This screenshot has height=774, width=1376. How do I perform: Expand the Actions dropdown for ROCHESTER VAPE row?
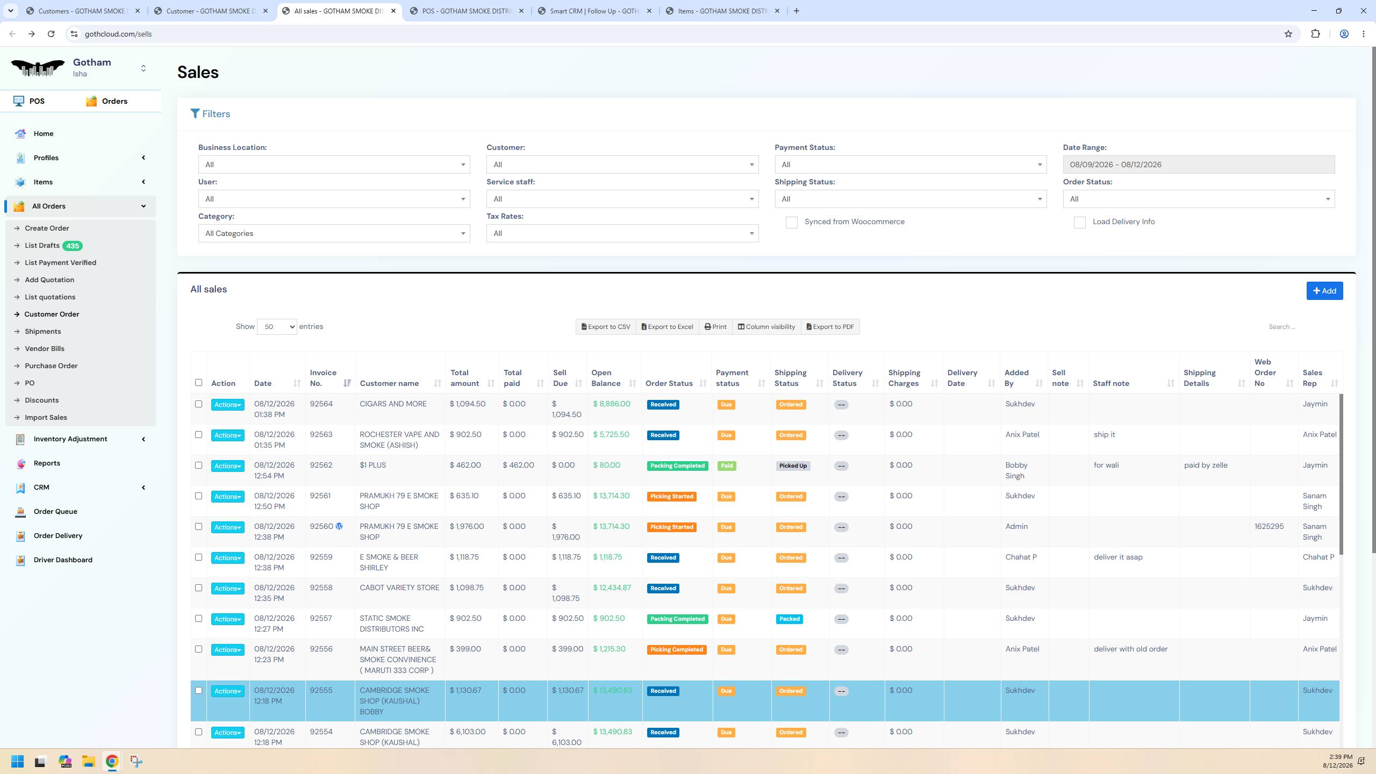point(227,435)
